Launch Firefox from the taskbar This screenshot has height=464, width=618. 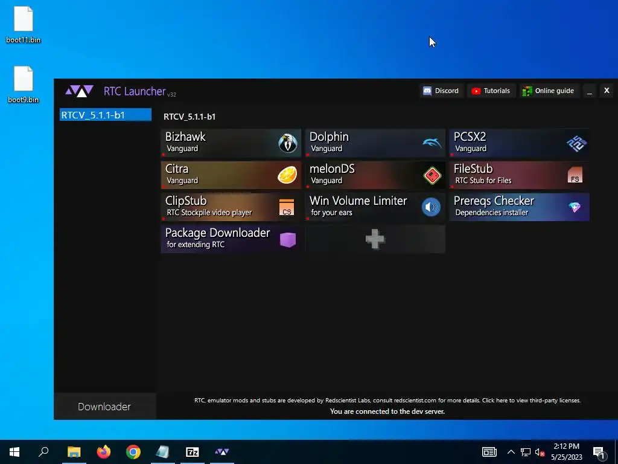click(x=104, y=452)
